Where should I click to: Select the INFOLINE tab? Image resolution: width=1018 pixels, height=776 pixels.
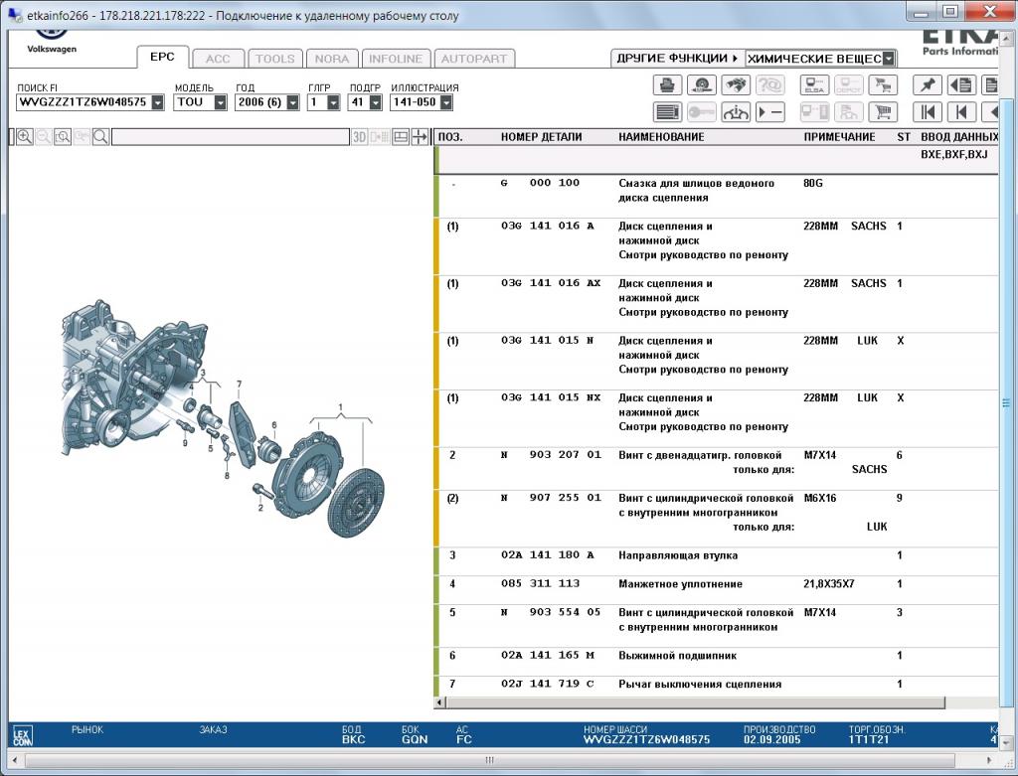(396, 59)
